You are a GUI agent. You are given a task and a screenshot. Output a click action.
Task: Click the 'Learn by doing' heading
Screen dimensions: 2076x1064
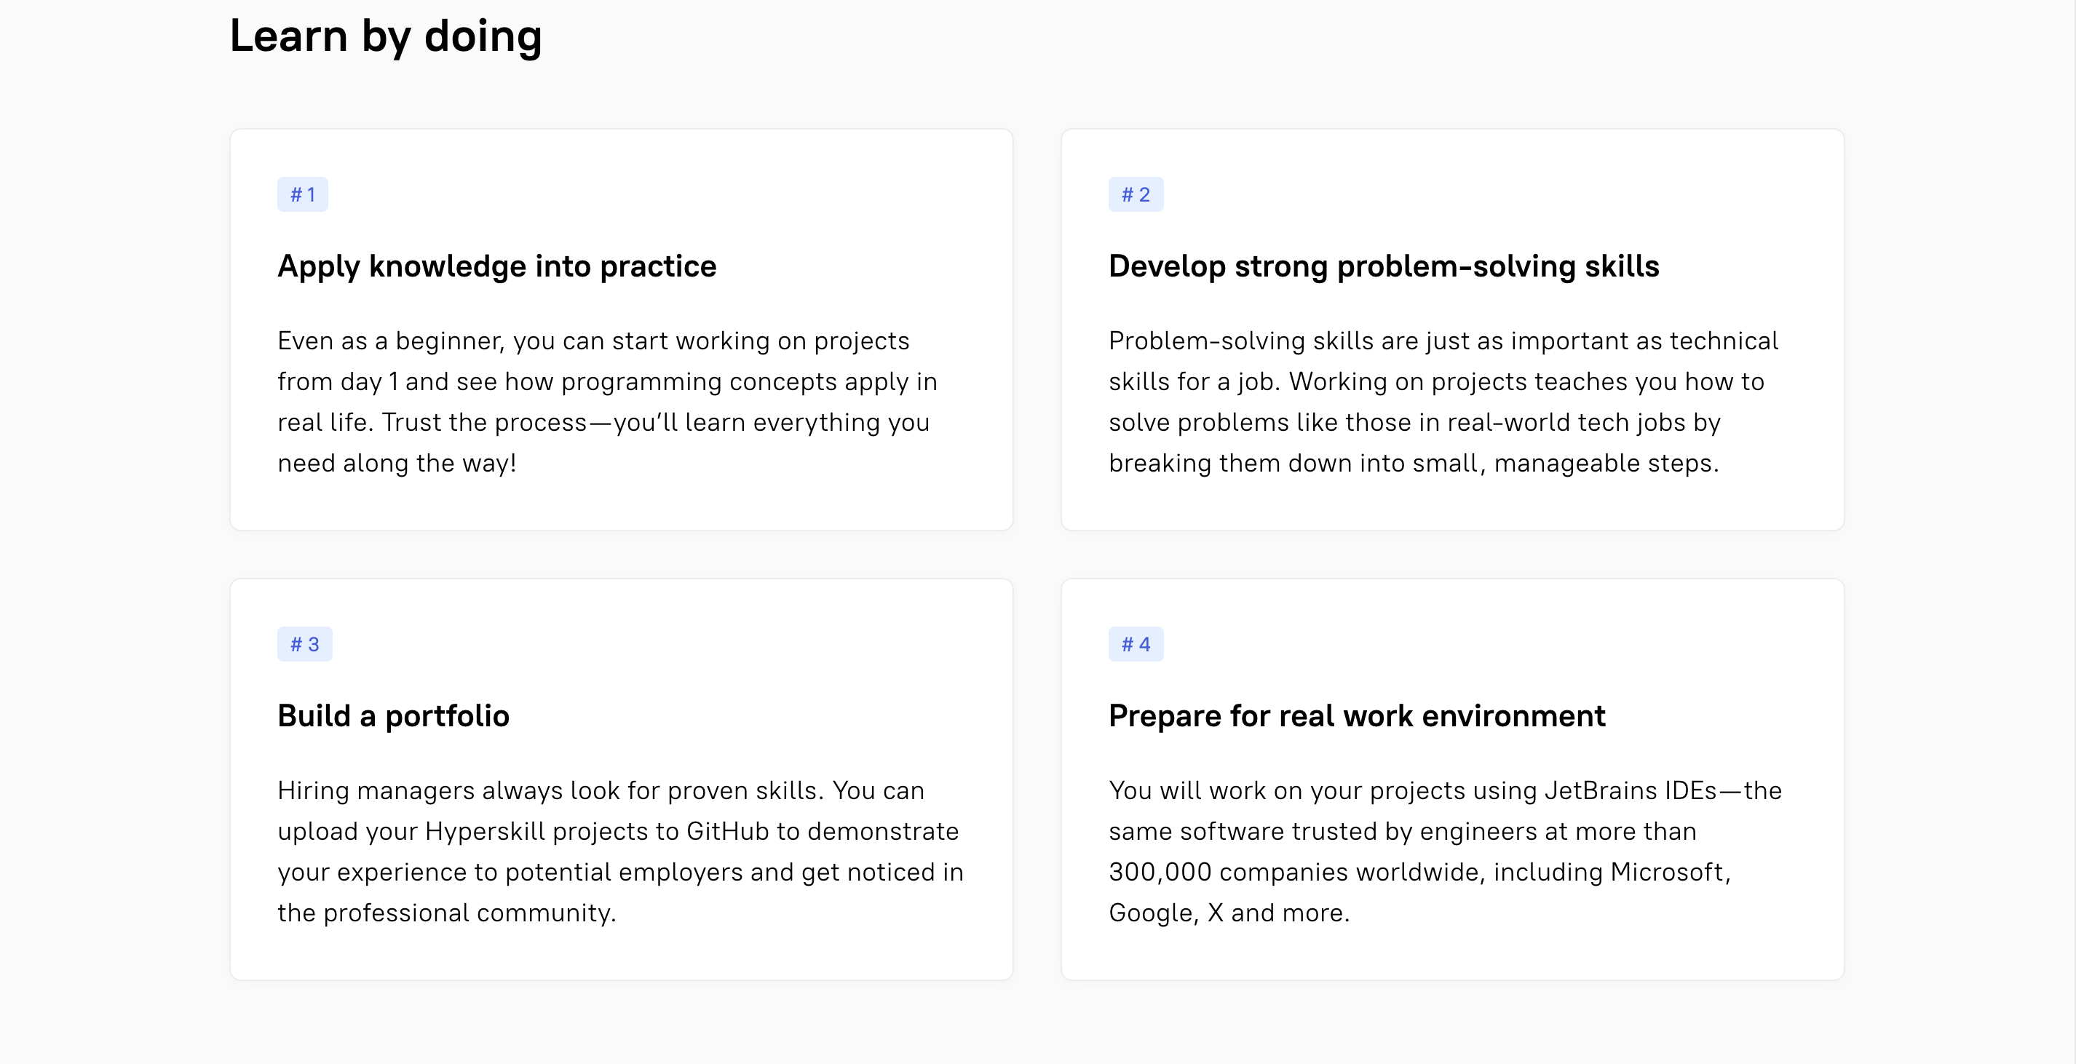click(x=385, y=36)
